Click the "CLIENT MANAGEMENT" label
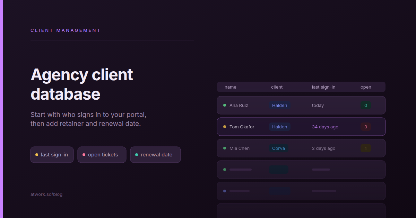The image size is (416, 218). pyautogui.click(x=66, y=30)
